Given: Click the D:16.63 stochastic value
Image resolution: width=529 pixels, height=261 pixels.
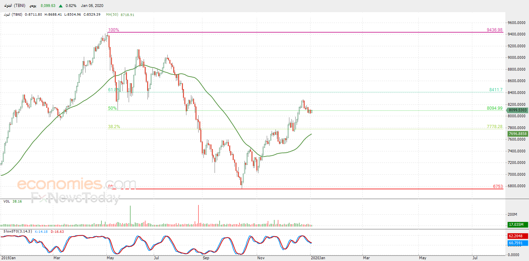Looking at the screenshot, I should pos(57,231).
